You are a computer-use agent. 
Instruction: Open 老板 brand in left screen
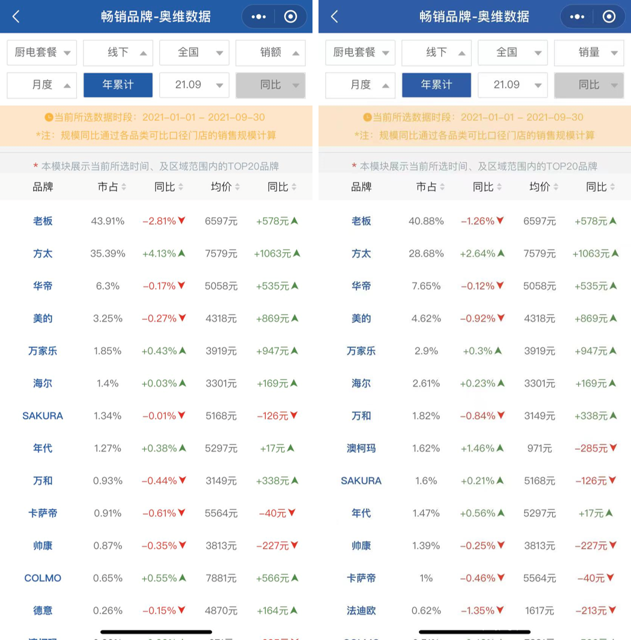coord(43,221)
